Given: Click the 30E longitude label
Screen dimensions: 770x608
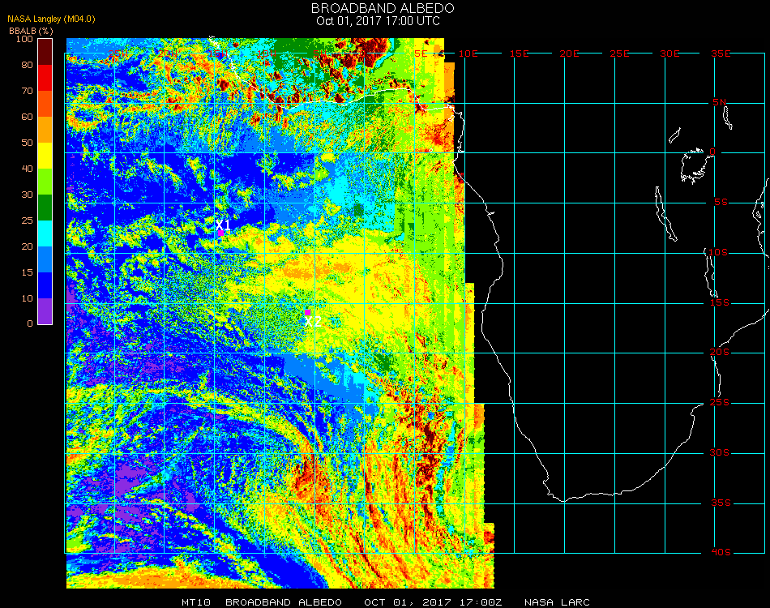Looking at the screenshot, I should pyautogui.click(x=669, y=54).
